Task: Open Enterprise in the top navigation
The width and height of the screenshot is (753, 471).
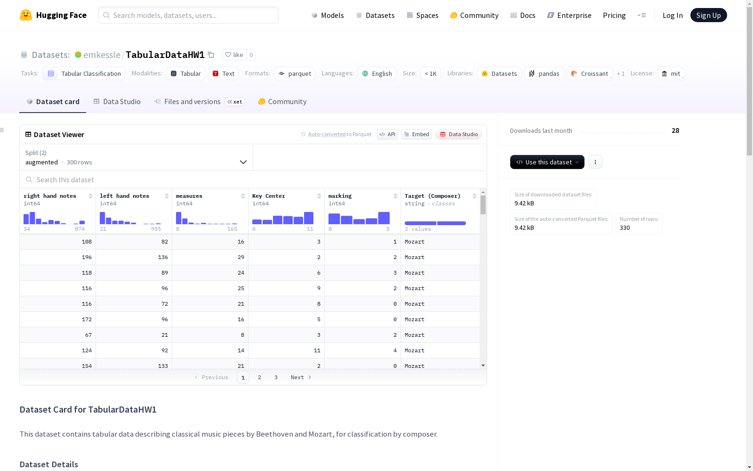Action: click(x=569, y=15)
